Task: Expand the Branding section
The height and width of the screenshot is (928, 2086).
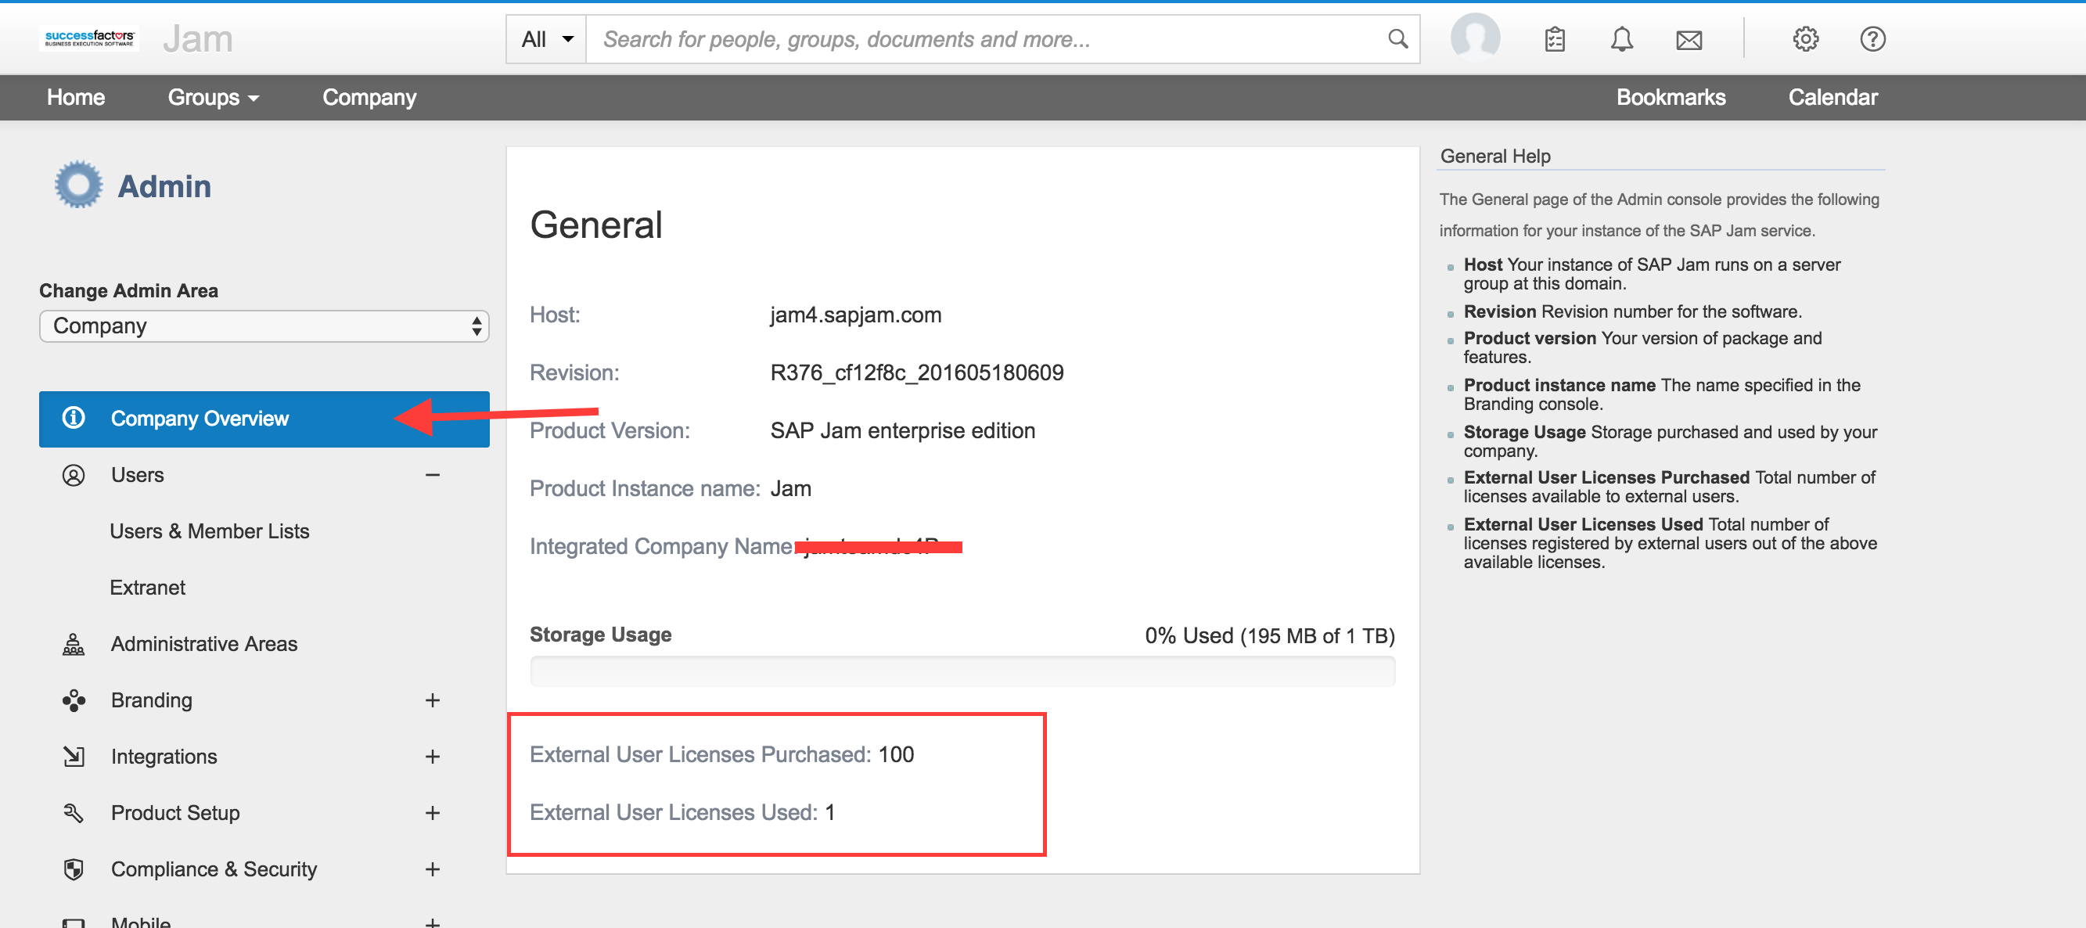Action: click(433, 700)
